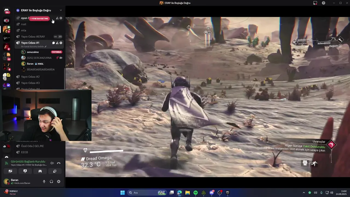Open Windows Start menu
This screenshot has height=197, width=350.
(x=122, y=193)
